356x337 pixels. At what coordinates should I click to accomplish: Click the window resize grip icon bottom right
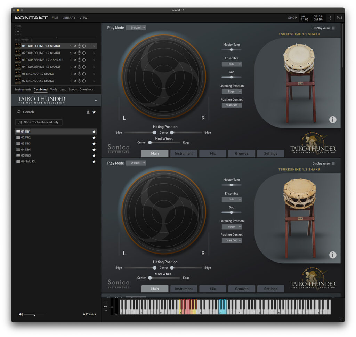pos(341,319)
